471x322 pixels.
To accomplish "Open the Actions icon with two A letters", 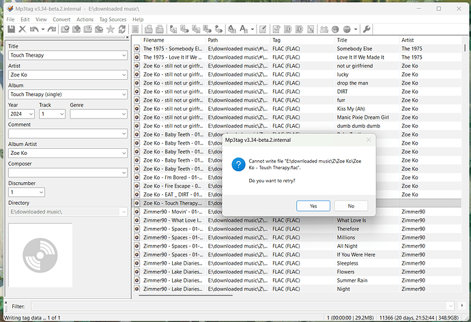I will click(231, 29).
